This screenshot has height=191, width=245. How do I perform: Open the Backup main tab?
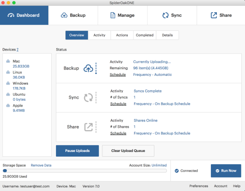tap(73, 15)
